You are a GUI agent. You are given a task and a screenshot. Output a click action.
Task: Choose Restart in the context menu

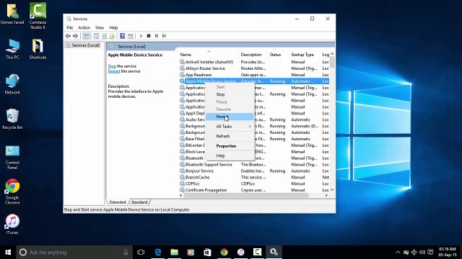pos(230,117)
